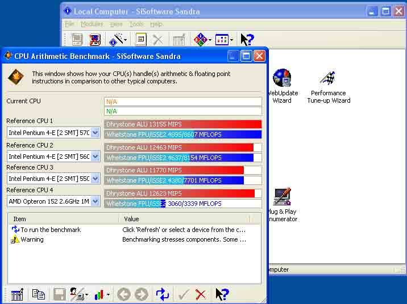Image resolution: width=407 pixels, height=304 pixels.
Task: Click the checkmark OK icon
Action: pyautogui.click(x=184, y=295)
